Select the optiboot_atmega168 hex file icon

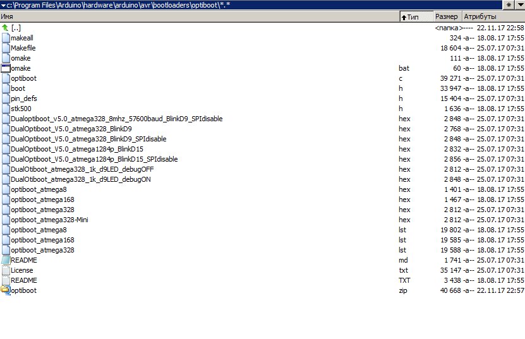click(6, 199)
